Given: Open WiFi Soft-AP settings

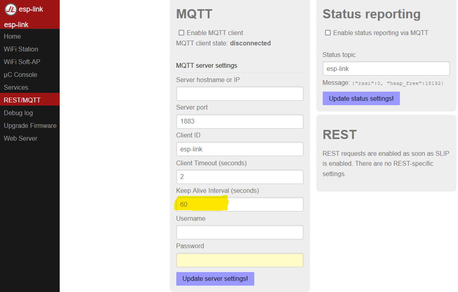Looking at the screenshot, I should click(22, 62).
